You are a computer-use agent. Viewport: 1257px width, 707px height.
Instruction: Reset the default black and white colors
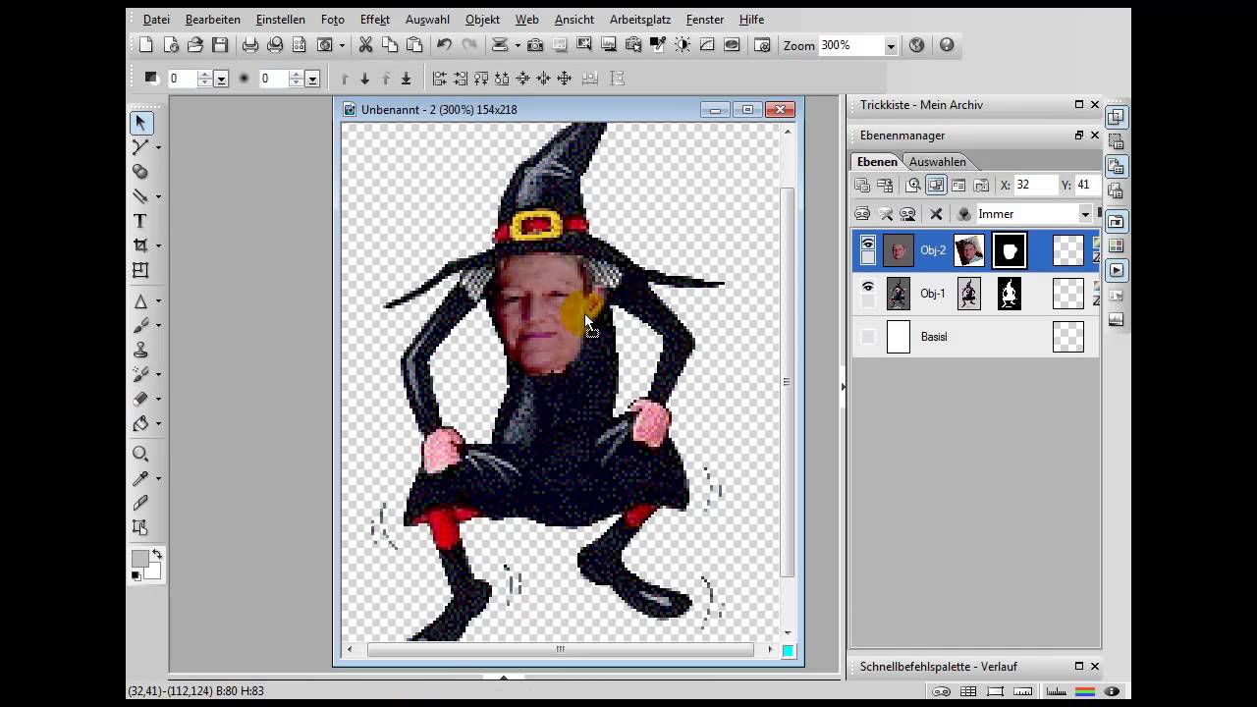point(136,576)
